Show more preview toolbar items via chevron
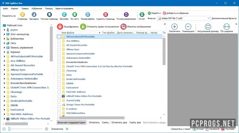 [x=236, y=24]
